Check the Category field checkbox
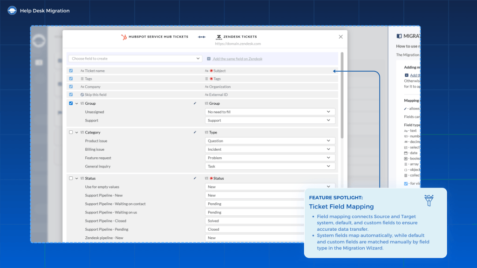This screenshot has height=268, width=477. coord(71,132)
